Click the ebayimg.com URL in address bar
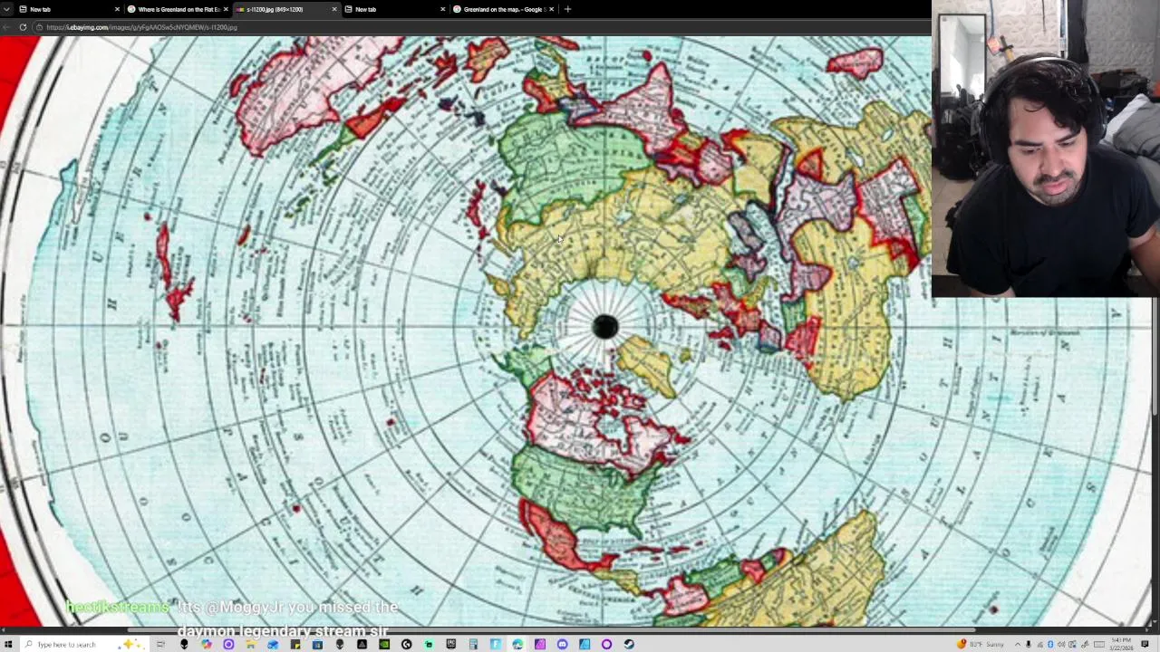1160x652 pixels. click(x=141, y=27)
